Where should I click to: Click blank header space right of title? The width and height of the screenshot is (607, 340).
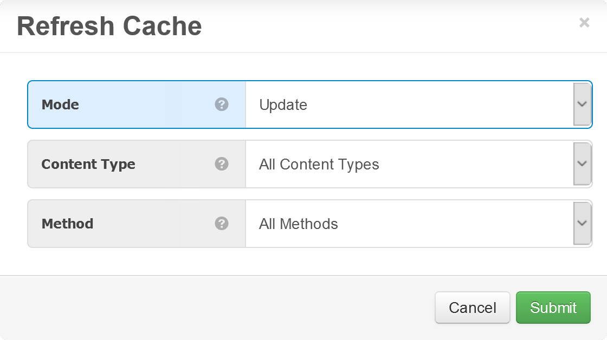point(379,26)
